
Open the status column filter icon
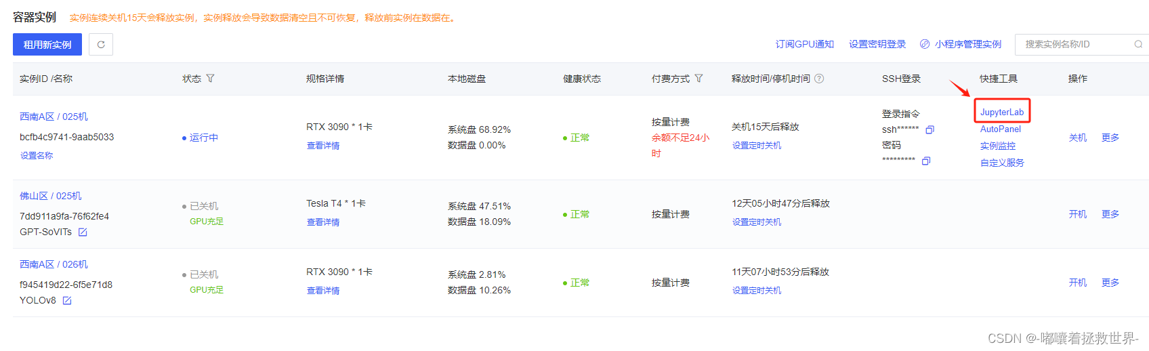click(x=210, y=79)
